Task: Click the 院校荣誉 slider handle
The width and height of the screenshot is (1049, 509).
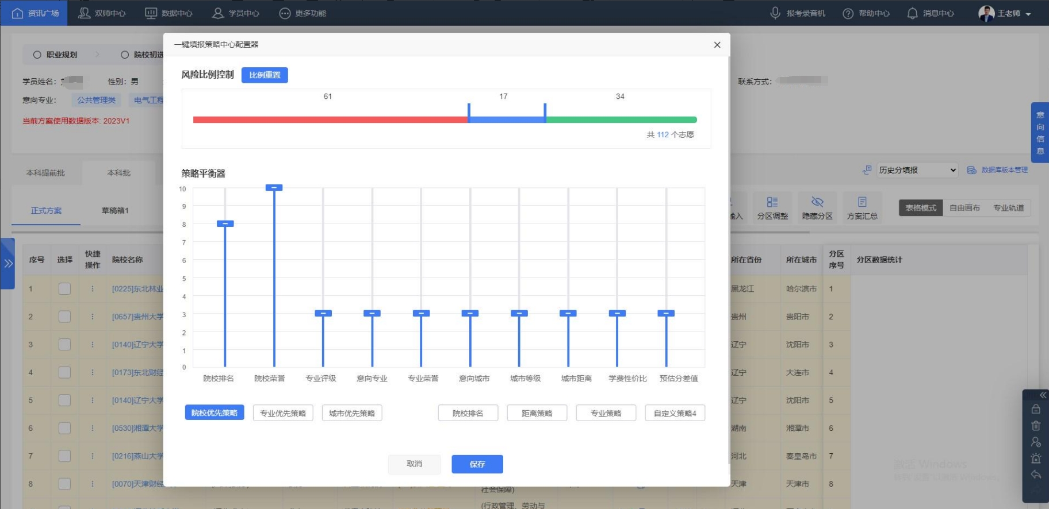Action: (274, 188)
